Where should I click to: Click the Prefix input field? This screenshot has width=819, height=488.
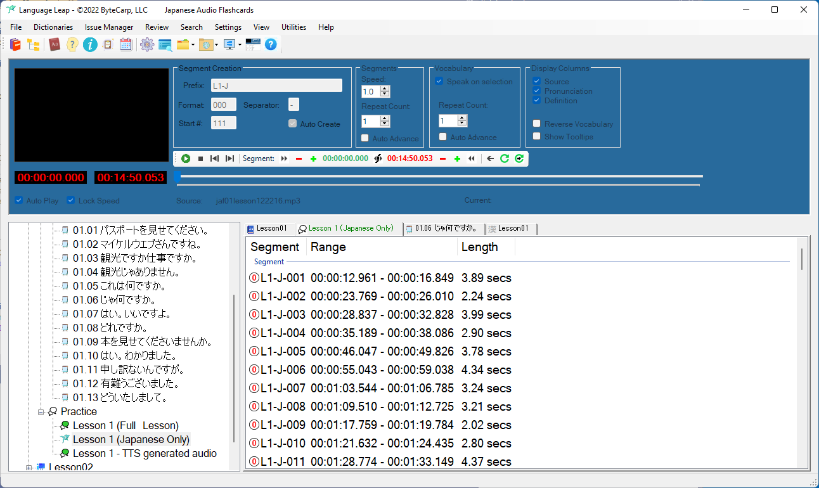tap(276, 85)
